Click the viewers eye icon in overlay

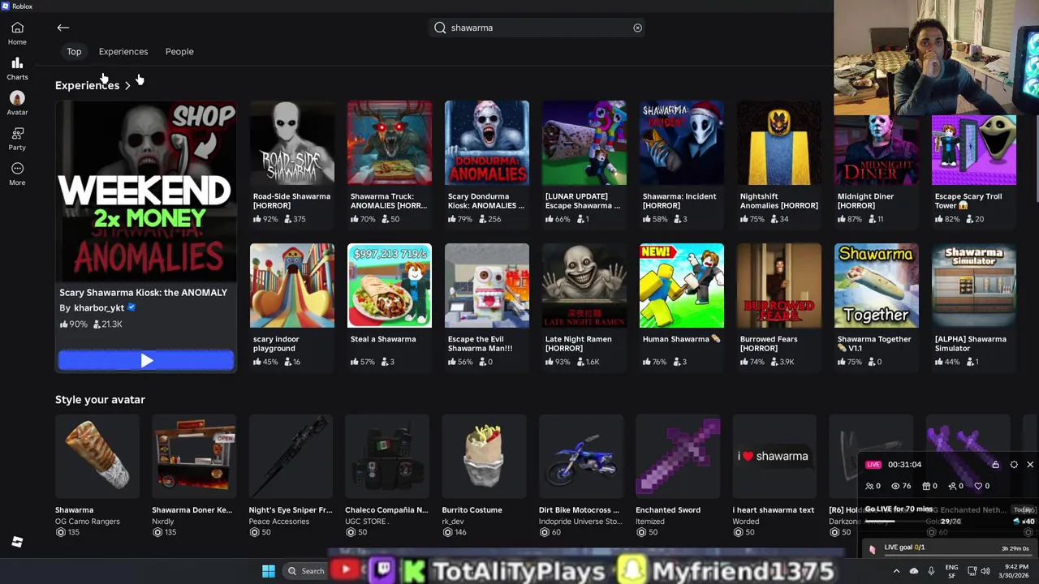895,486
